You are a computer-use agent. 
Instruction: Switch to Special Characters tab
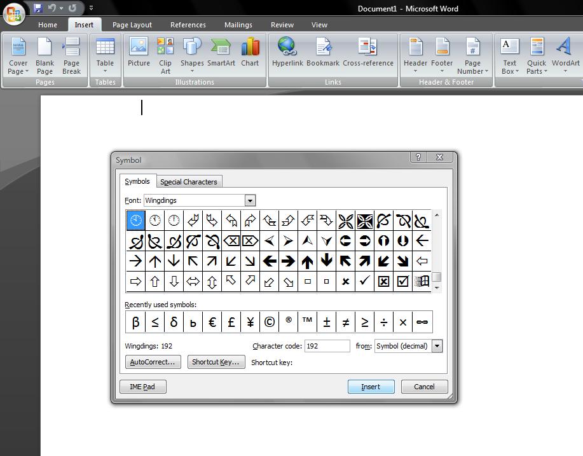(189, 182)
